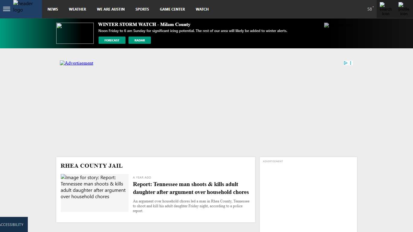Open the profile icon

click(x=404, y=9)
